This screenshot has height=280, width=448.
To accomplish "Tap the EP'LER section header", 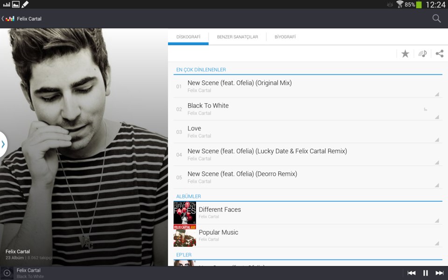I will point(184,255).
